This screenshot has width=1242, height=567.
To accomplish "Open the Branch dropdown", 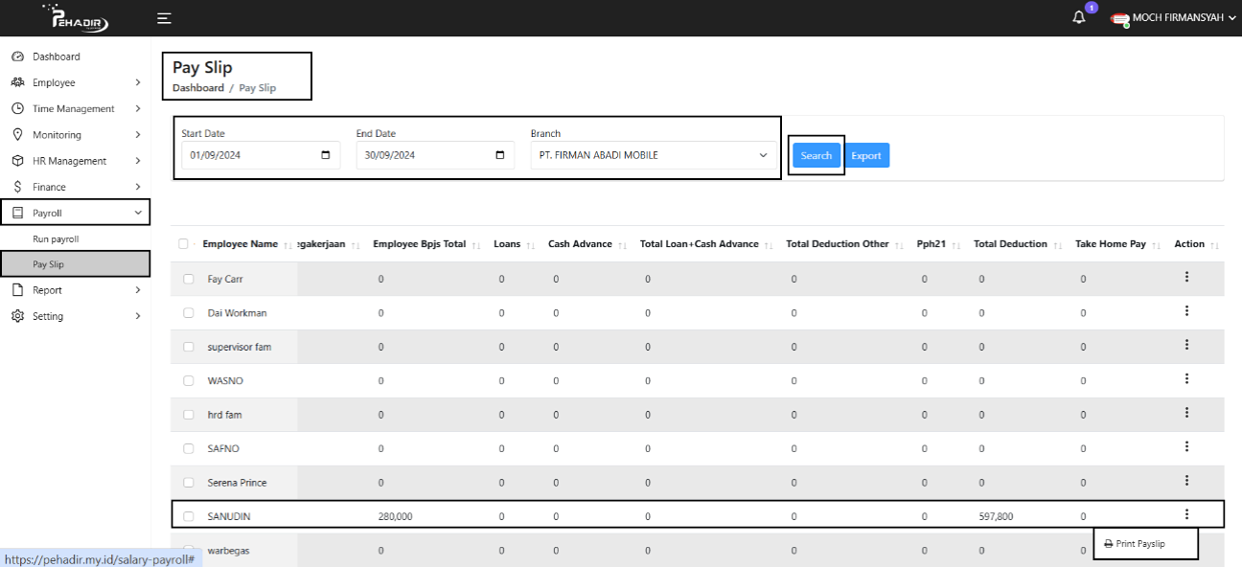I will pos(654,155).
